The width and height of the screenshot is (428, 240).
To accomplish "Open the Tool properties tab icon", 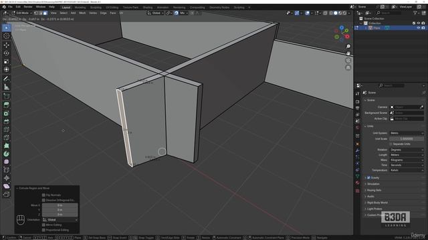I will (358, 94).
